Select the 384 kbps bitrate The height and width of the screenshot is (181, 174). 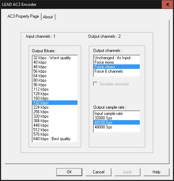(x=55, y=121)
